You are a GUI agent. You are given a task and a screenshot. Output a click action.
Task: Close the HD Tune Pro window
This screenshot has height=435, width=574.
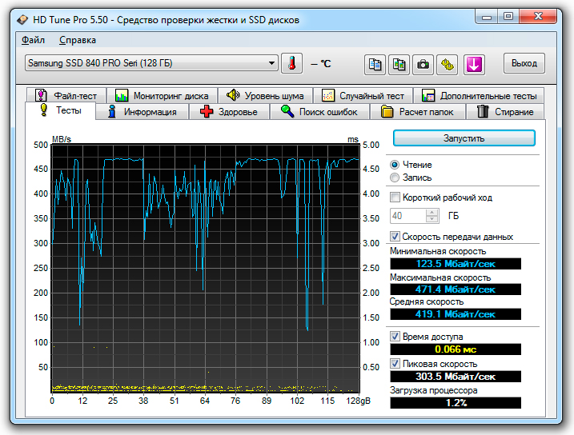(538, 17)
